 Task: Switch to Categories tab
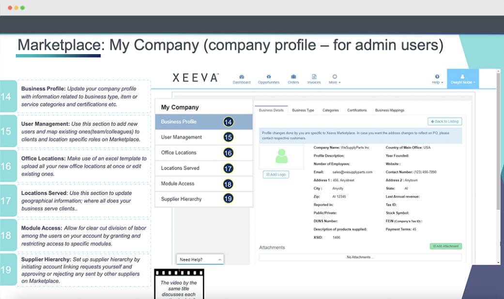330,110
